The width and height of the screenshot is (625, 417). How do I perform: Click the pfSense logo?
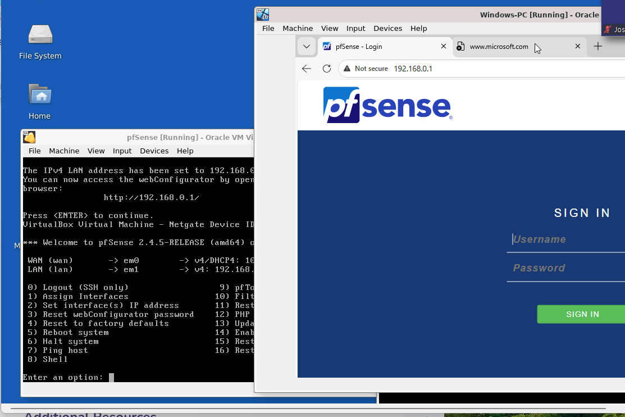[387, 105]
